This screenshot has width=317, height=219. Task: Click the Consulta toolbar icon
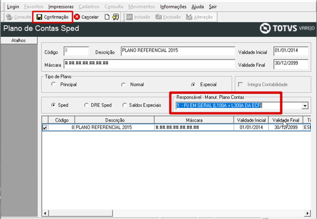tap(10, 17)
